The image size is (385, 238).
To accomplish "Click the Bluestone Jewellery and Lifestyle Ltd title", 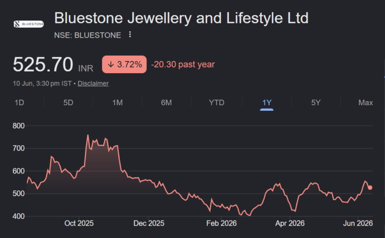I will [x=181, y=18].
